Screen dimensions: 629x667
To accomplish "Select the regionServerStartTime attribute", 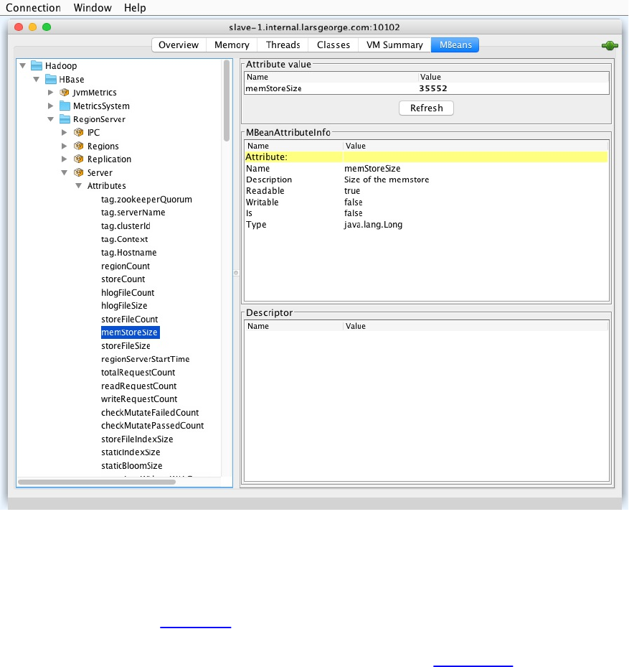I will (x=146, y=359).
